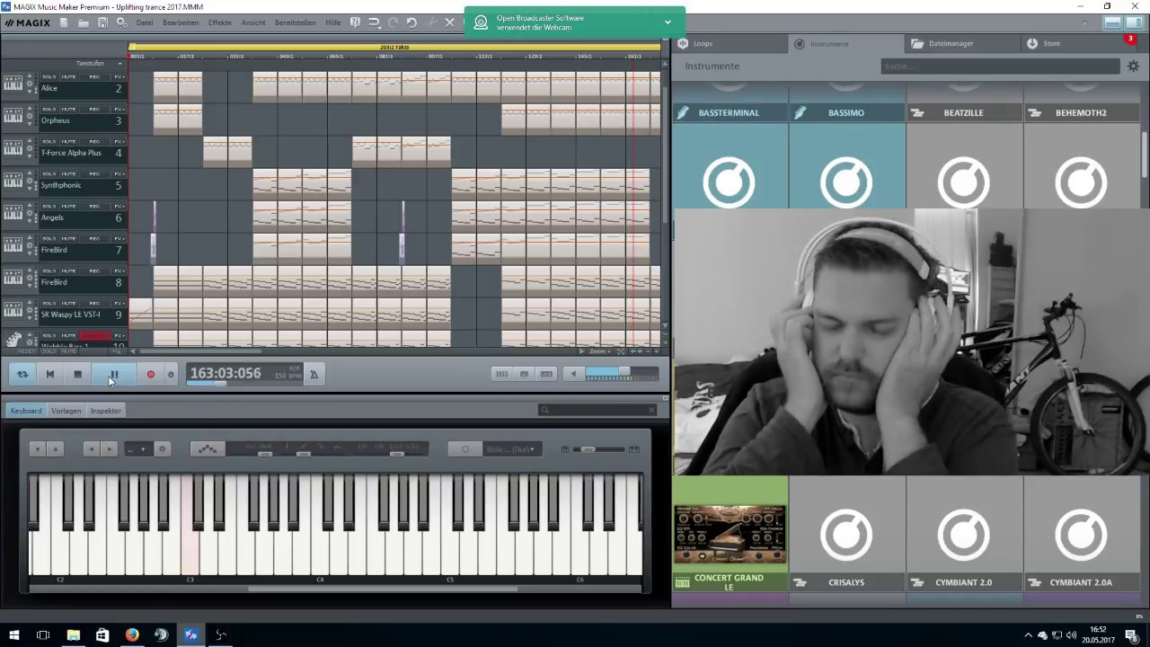This screenshot has width=1150, height=647.
Task: Click Synthphonic track keyboard instrument icon
Action: pos(13,182)
